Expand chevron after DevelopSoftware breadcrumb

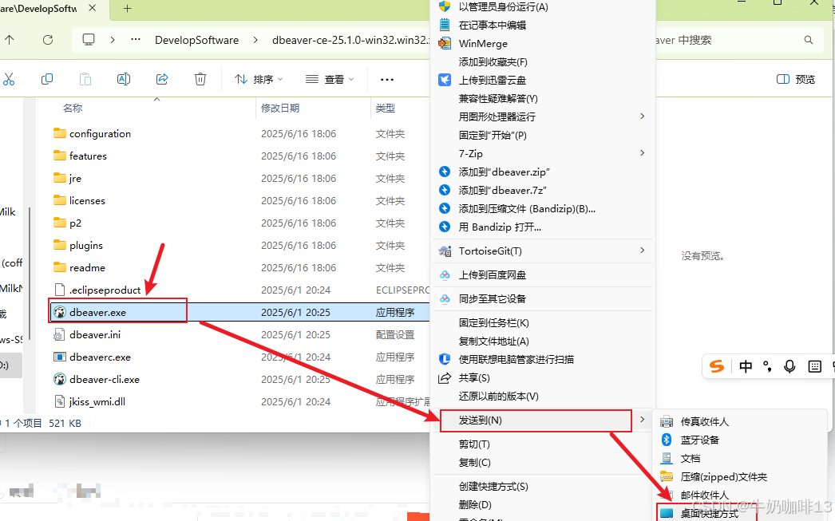coord(255,40)
